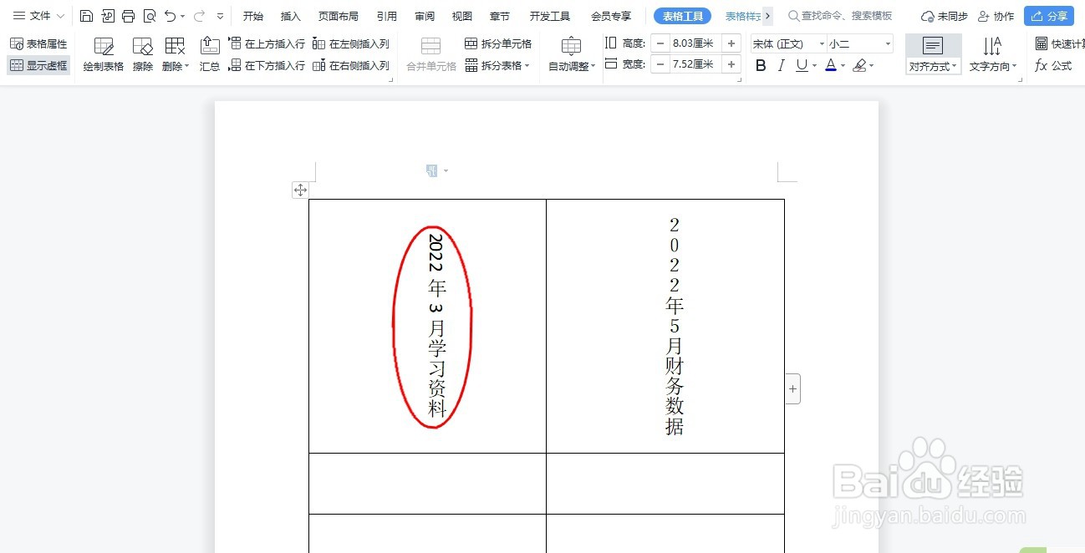Open the 文字方向 text direction dropdown
Image resolution: width=1085 pixels, height=553 pixels.
point(994,55)
